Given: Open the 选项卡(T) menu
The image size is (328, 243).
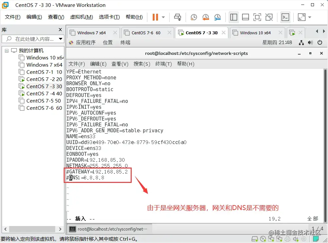Looking at the screenshot, I should click(x=109, y=17).
